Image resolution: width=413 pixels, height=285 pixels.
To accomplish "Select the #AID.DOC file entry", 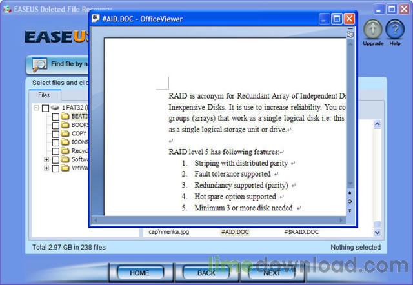I will tap(235, 232).
